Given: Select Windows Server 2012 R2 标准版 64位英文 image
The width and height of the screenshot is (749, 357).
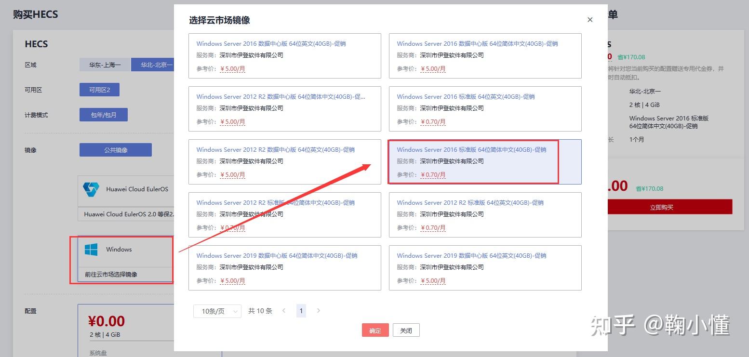Looking at the screenshot, I should [x=485, y=215].
